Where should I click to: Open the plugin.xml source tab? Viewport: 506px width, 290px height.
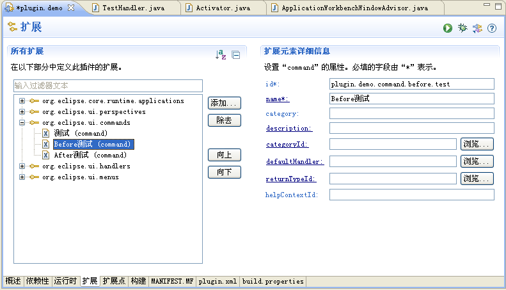pyautogui.click(x=217, y=281)
